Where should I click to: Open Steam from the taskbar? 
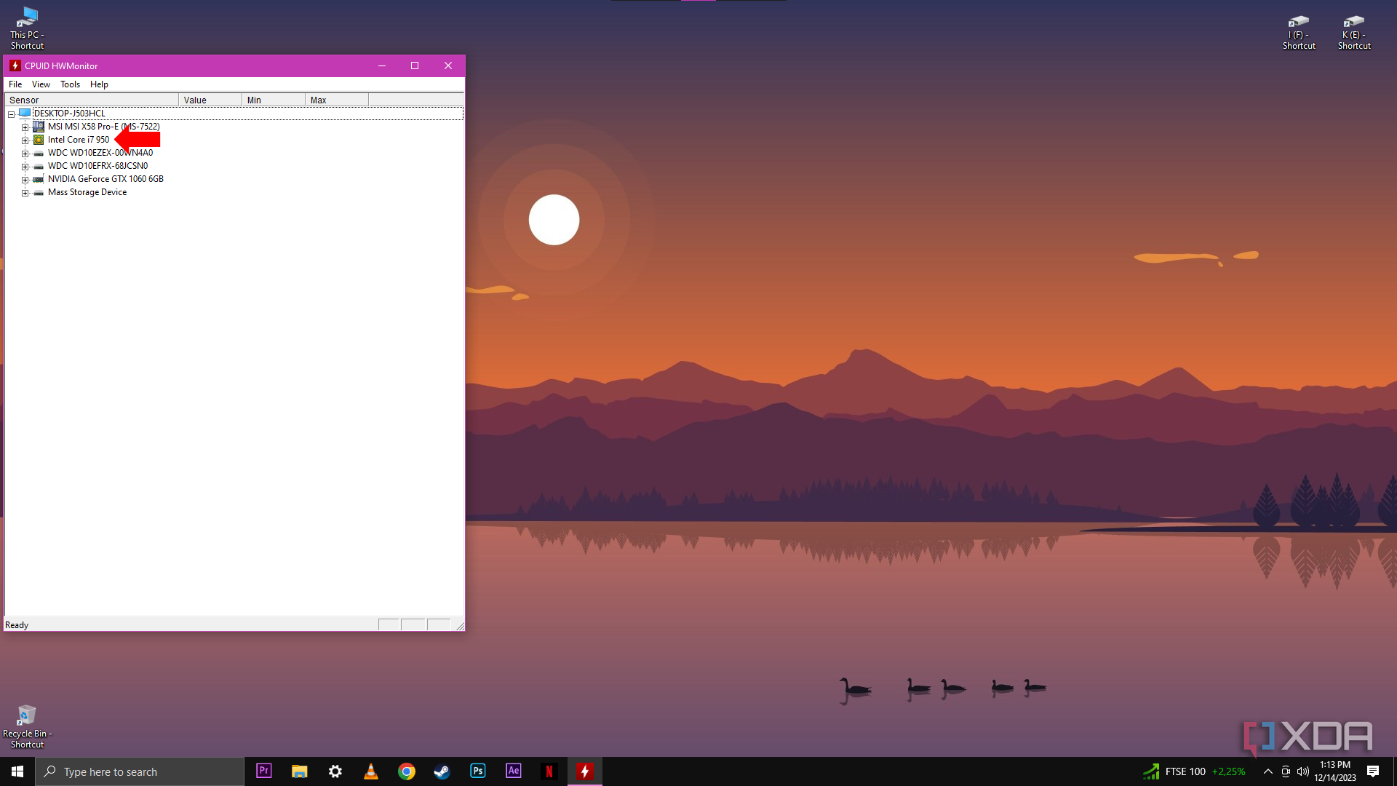tap(442, 771)
